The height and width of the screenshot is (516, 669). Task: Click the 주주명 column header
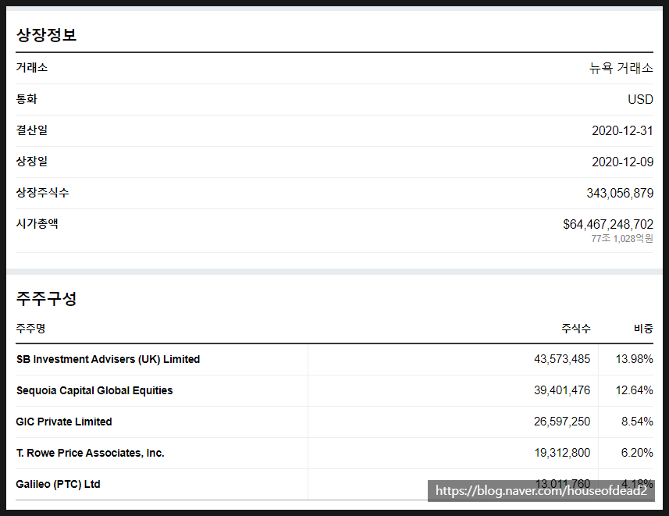[30, 328]
